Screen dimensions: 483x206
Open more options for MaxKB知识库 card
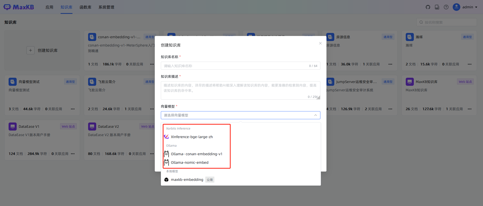point(470,109)
